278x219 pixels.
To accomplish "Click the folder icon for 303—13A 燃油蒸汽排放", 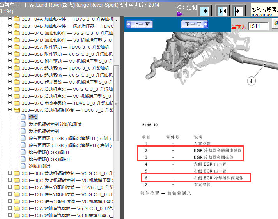I will (17, 208).
